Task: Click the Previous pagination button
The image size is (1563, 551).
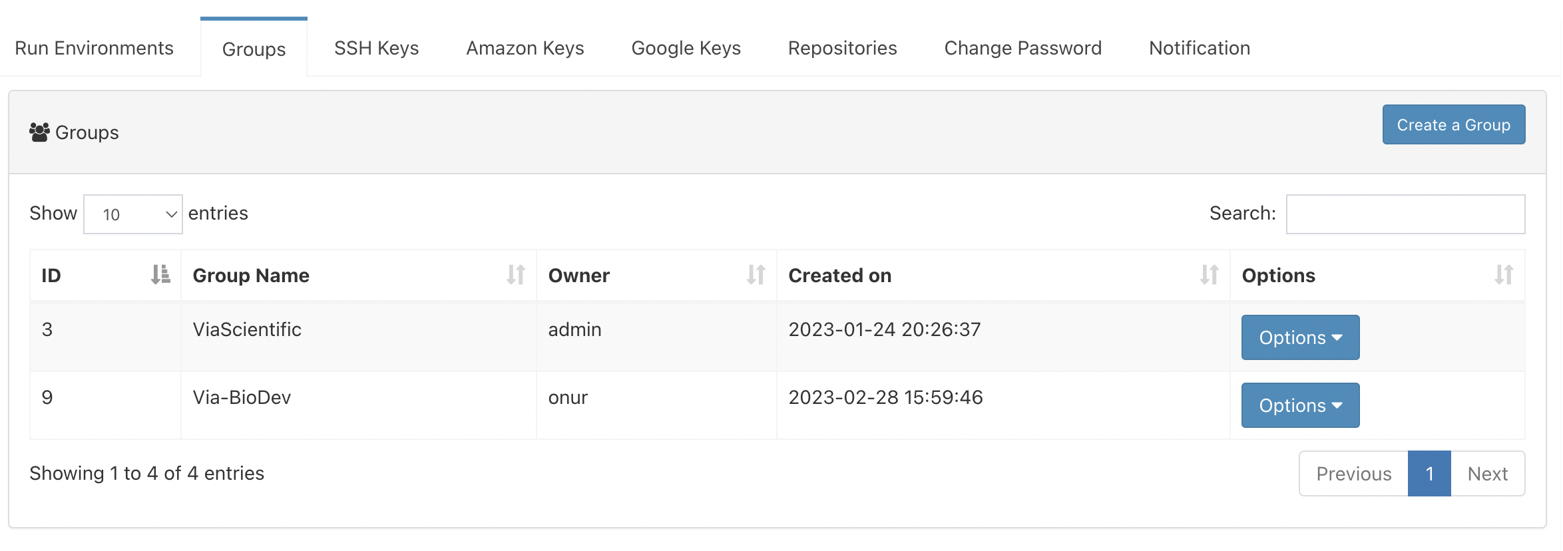Action: (1353, 474)
